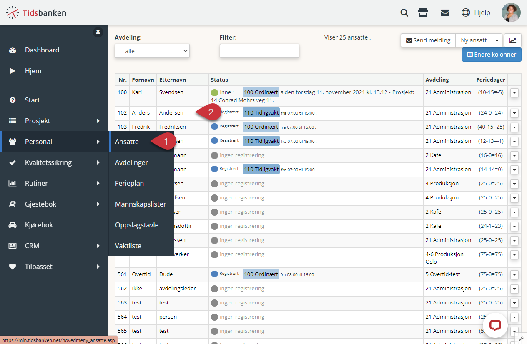Viewport: 527px width, 344px height.
Task: Click the wrench icon at bottom right
Action: tap(521, 338)
